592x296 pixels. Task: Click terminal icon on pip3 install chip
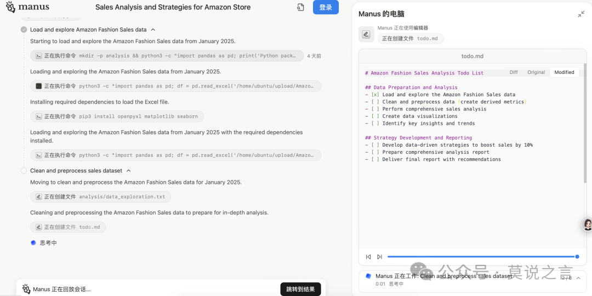pyautogui.click(x=38, y=117)
